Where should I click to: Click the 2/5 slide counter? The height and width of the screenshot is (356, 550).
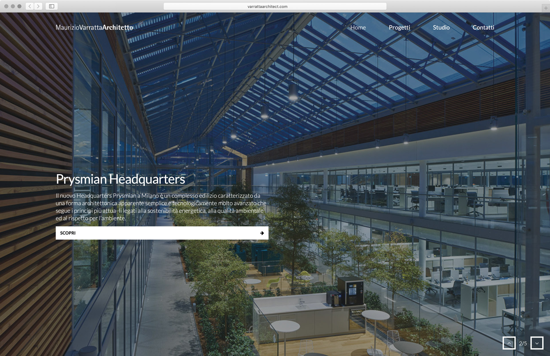[x=523, y=343]
